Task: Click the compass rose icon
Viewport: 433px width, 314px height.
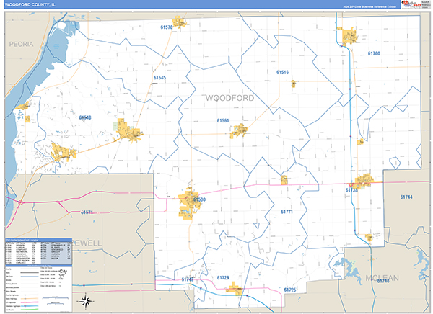Action: pyautogui.click(x=85, y=301)
